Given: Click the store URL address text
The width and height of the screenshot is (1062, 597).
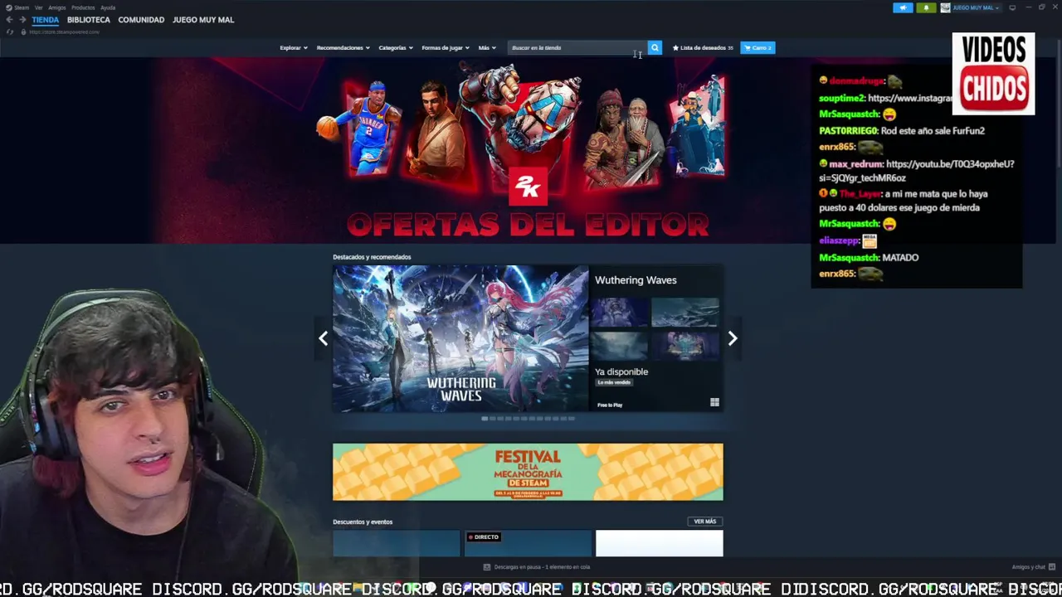Looking at the screenshot, I should pyautogui.click(x=64, y=32).
